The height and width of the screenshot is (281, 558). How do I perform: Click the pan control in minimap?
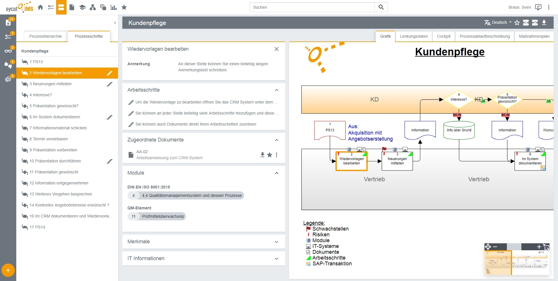coord(488,247)
